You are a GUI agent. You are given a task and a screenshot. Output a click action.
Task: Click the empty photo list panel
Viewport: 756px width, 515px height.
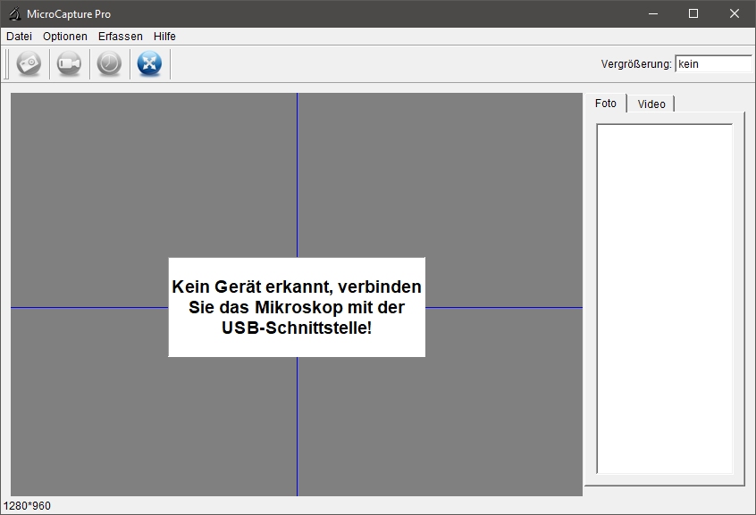665,299
